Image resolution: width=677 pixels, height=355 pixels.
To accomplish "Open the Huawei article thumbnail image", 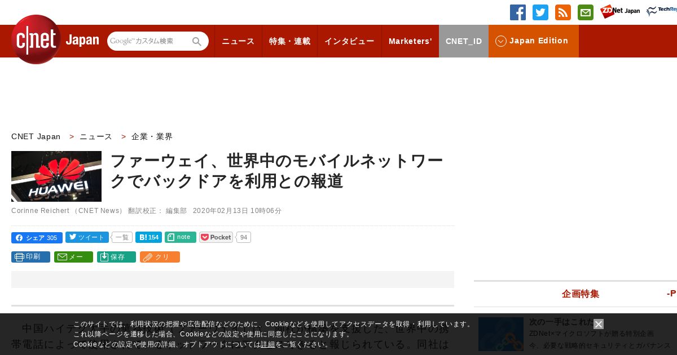I will [56, 176].
